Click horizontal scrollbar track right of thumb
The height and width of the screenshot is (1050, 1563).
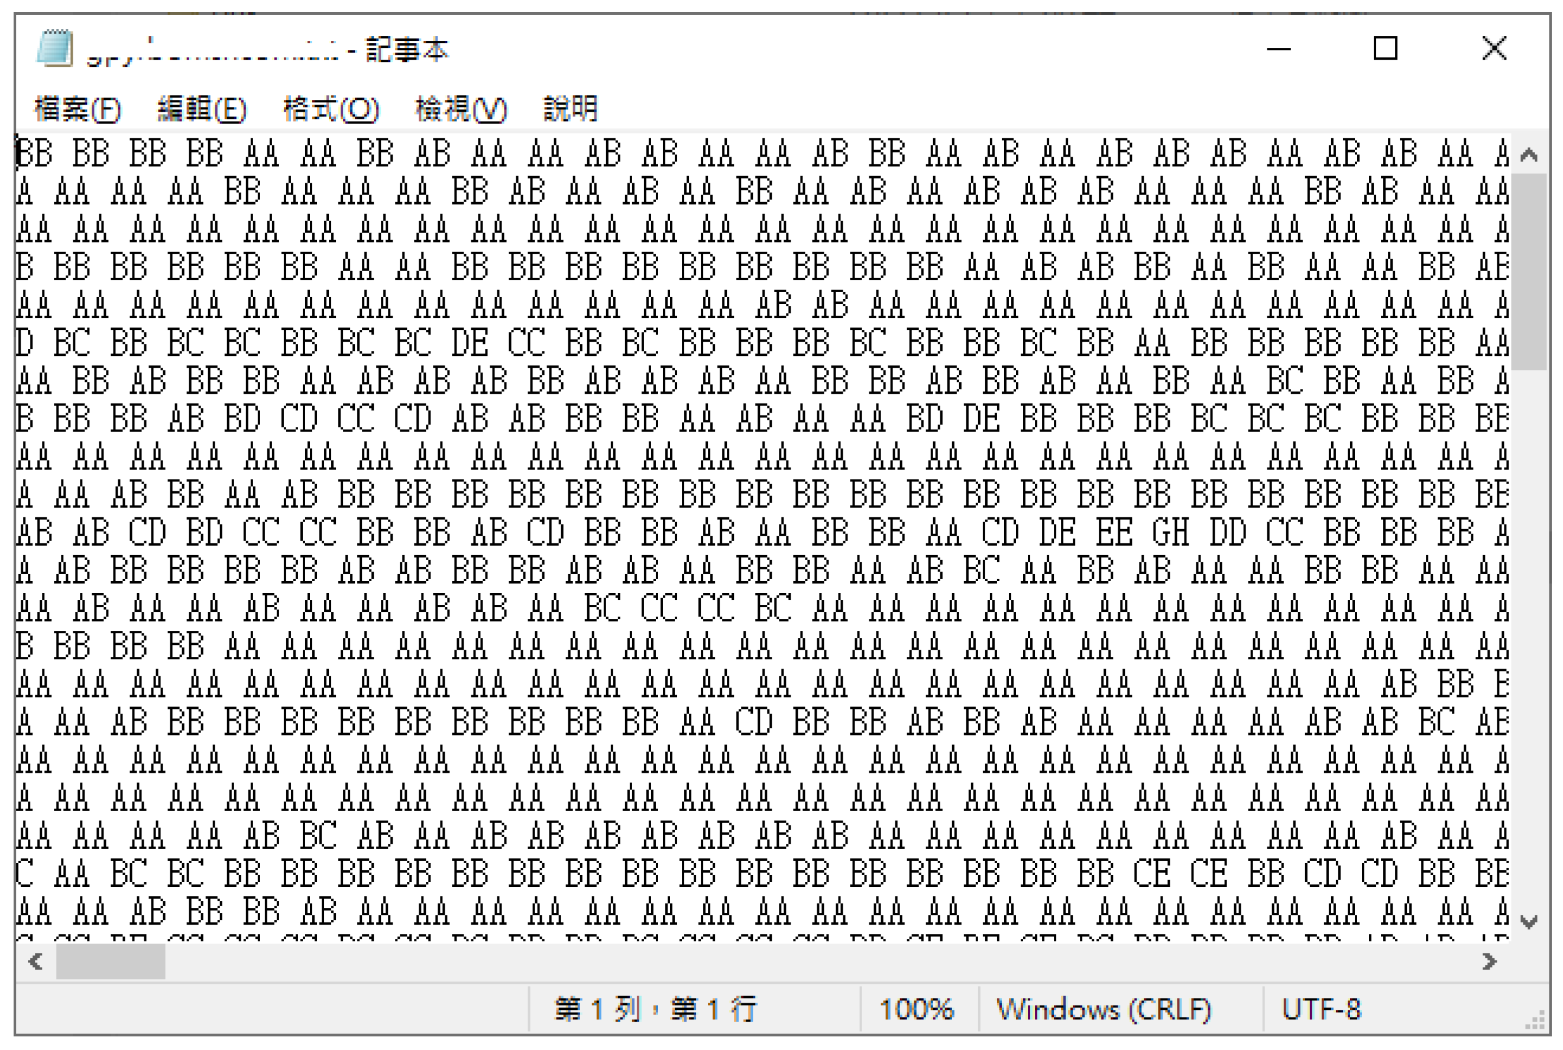coord(804,962)
